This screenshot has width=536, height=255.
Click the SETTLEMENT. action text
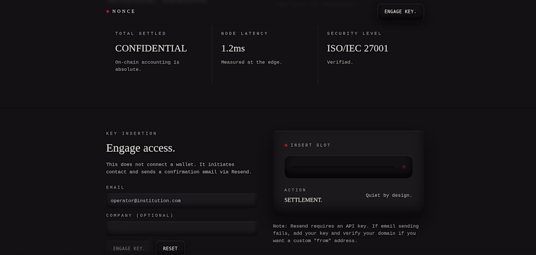[303, 200]
